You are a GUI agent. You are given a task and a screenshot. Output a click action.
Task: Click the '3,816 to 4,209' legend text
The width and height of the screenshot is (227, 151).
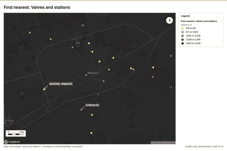(193, 43)
